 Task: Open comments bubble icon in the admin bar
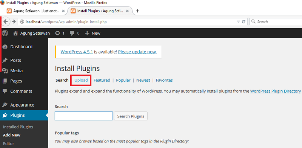72,33
